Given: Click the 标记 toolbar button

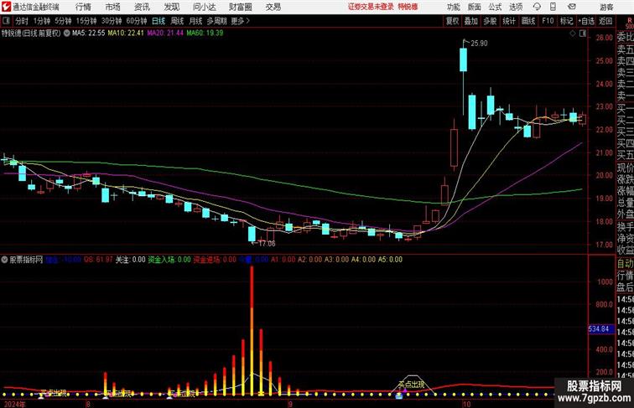Looking at the screenshot, I should click(566, 21).
